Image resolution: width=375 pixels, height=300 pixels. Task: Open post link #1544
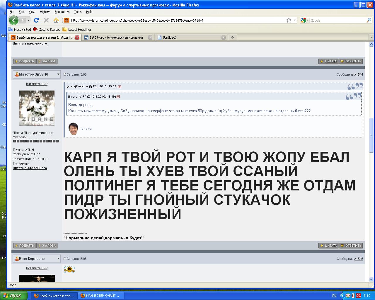coord(359,74)
